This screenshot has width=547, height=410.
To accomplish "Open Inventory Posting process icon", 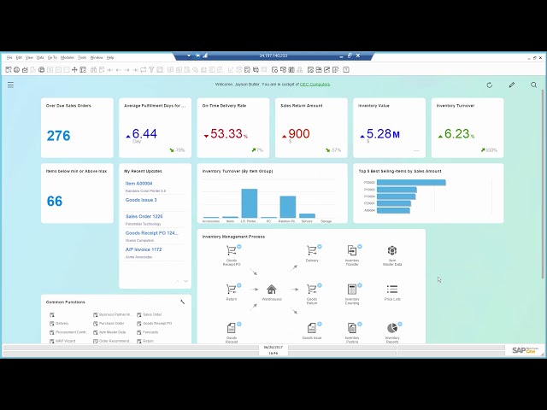I will coord(352,328).
